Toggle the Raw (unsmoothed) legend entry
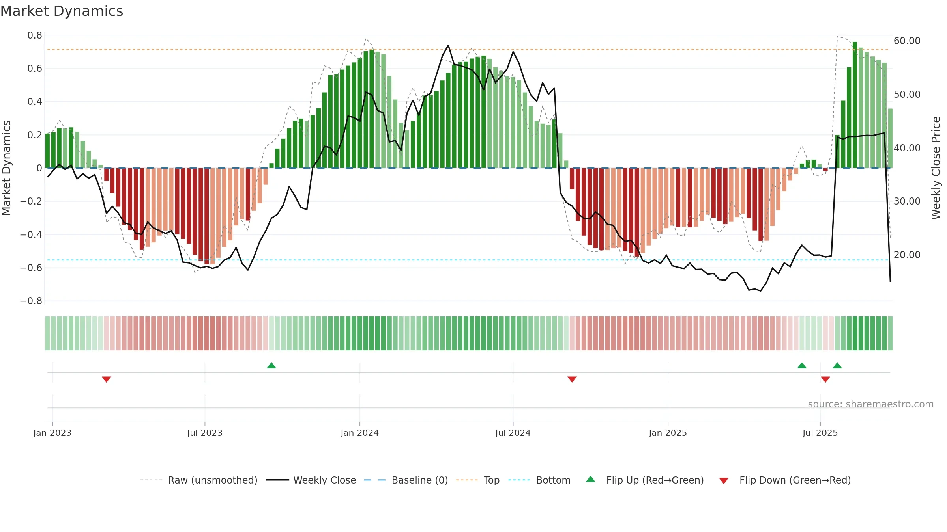The height and width of the screenshot is (532, 947). click(x=199, y=480)
